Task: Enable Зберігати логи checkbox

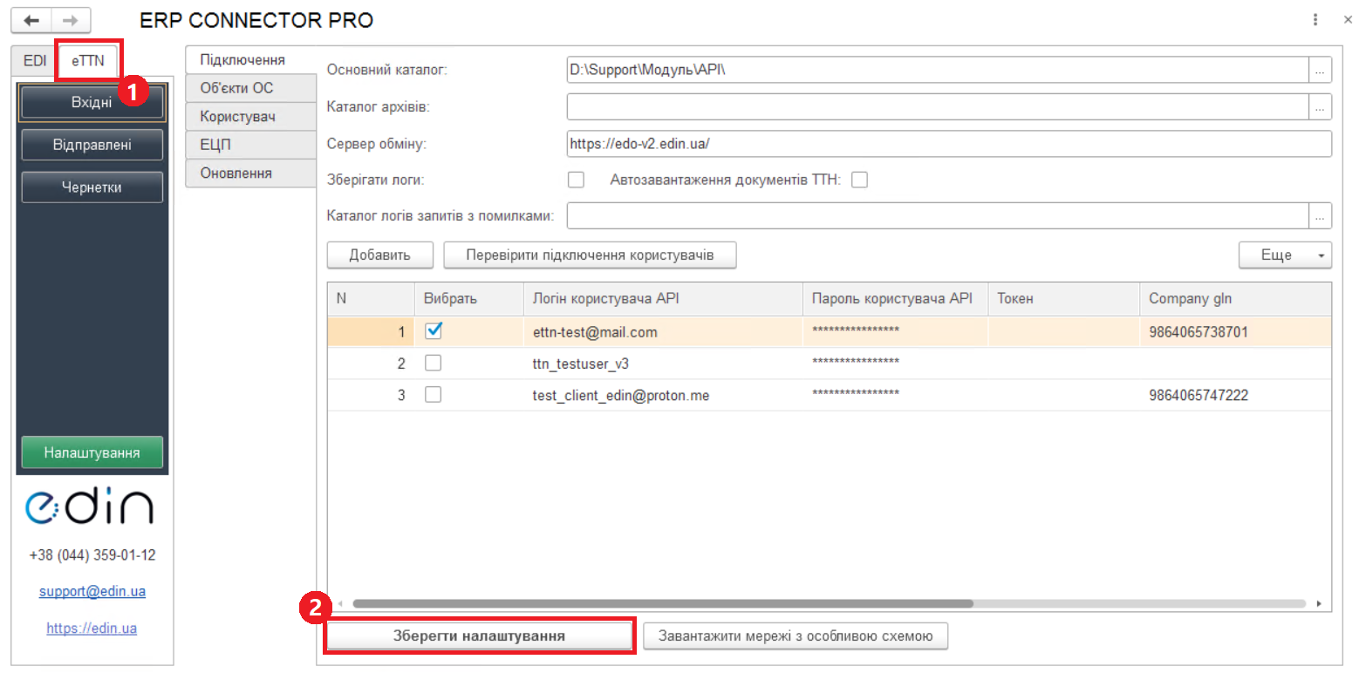Action: click(x=576, y=180)
